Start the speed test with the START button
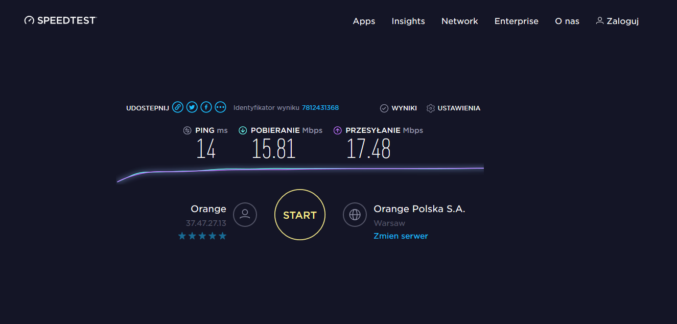 point(300,215)
